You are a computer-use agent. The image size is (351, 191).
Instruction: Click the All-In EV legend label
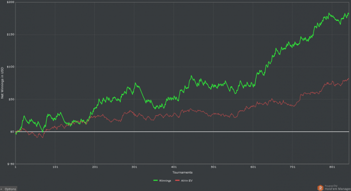[x=187, y=180]
